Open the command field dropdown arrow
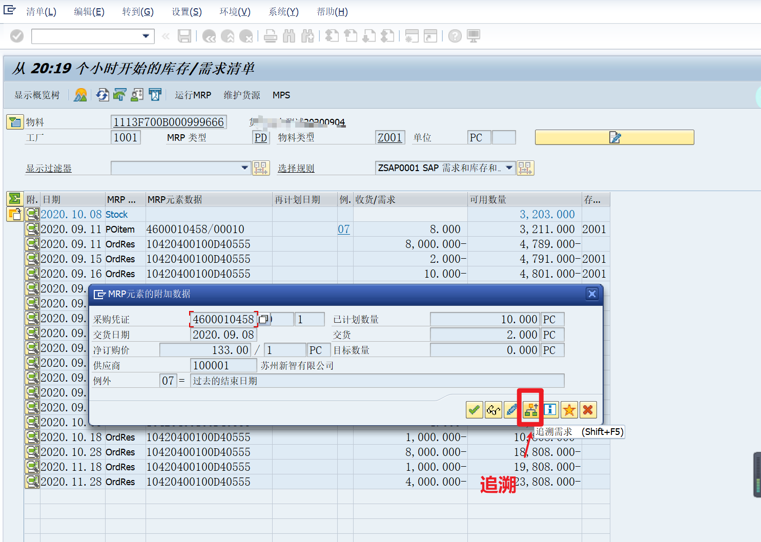 click(x=145, y=36)
